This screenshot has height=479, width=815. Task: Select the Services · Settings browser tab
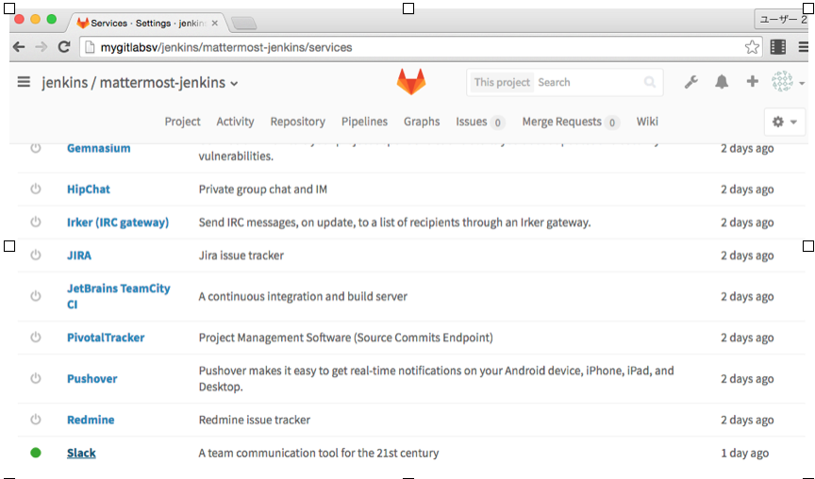tap(147, 23)
